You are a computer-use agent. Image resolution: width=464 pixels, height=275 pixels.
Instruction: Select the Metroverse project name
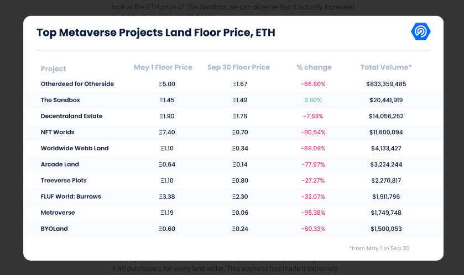pos(58,213)
